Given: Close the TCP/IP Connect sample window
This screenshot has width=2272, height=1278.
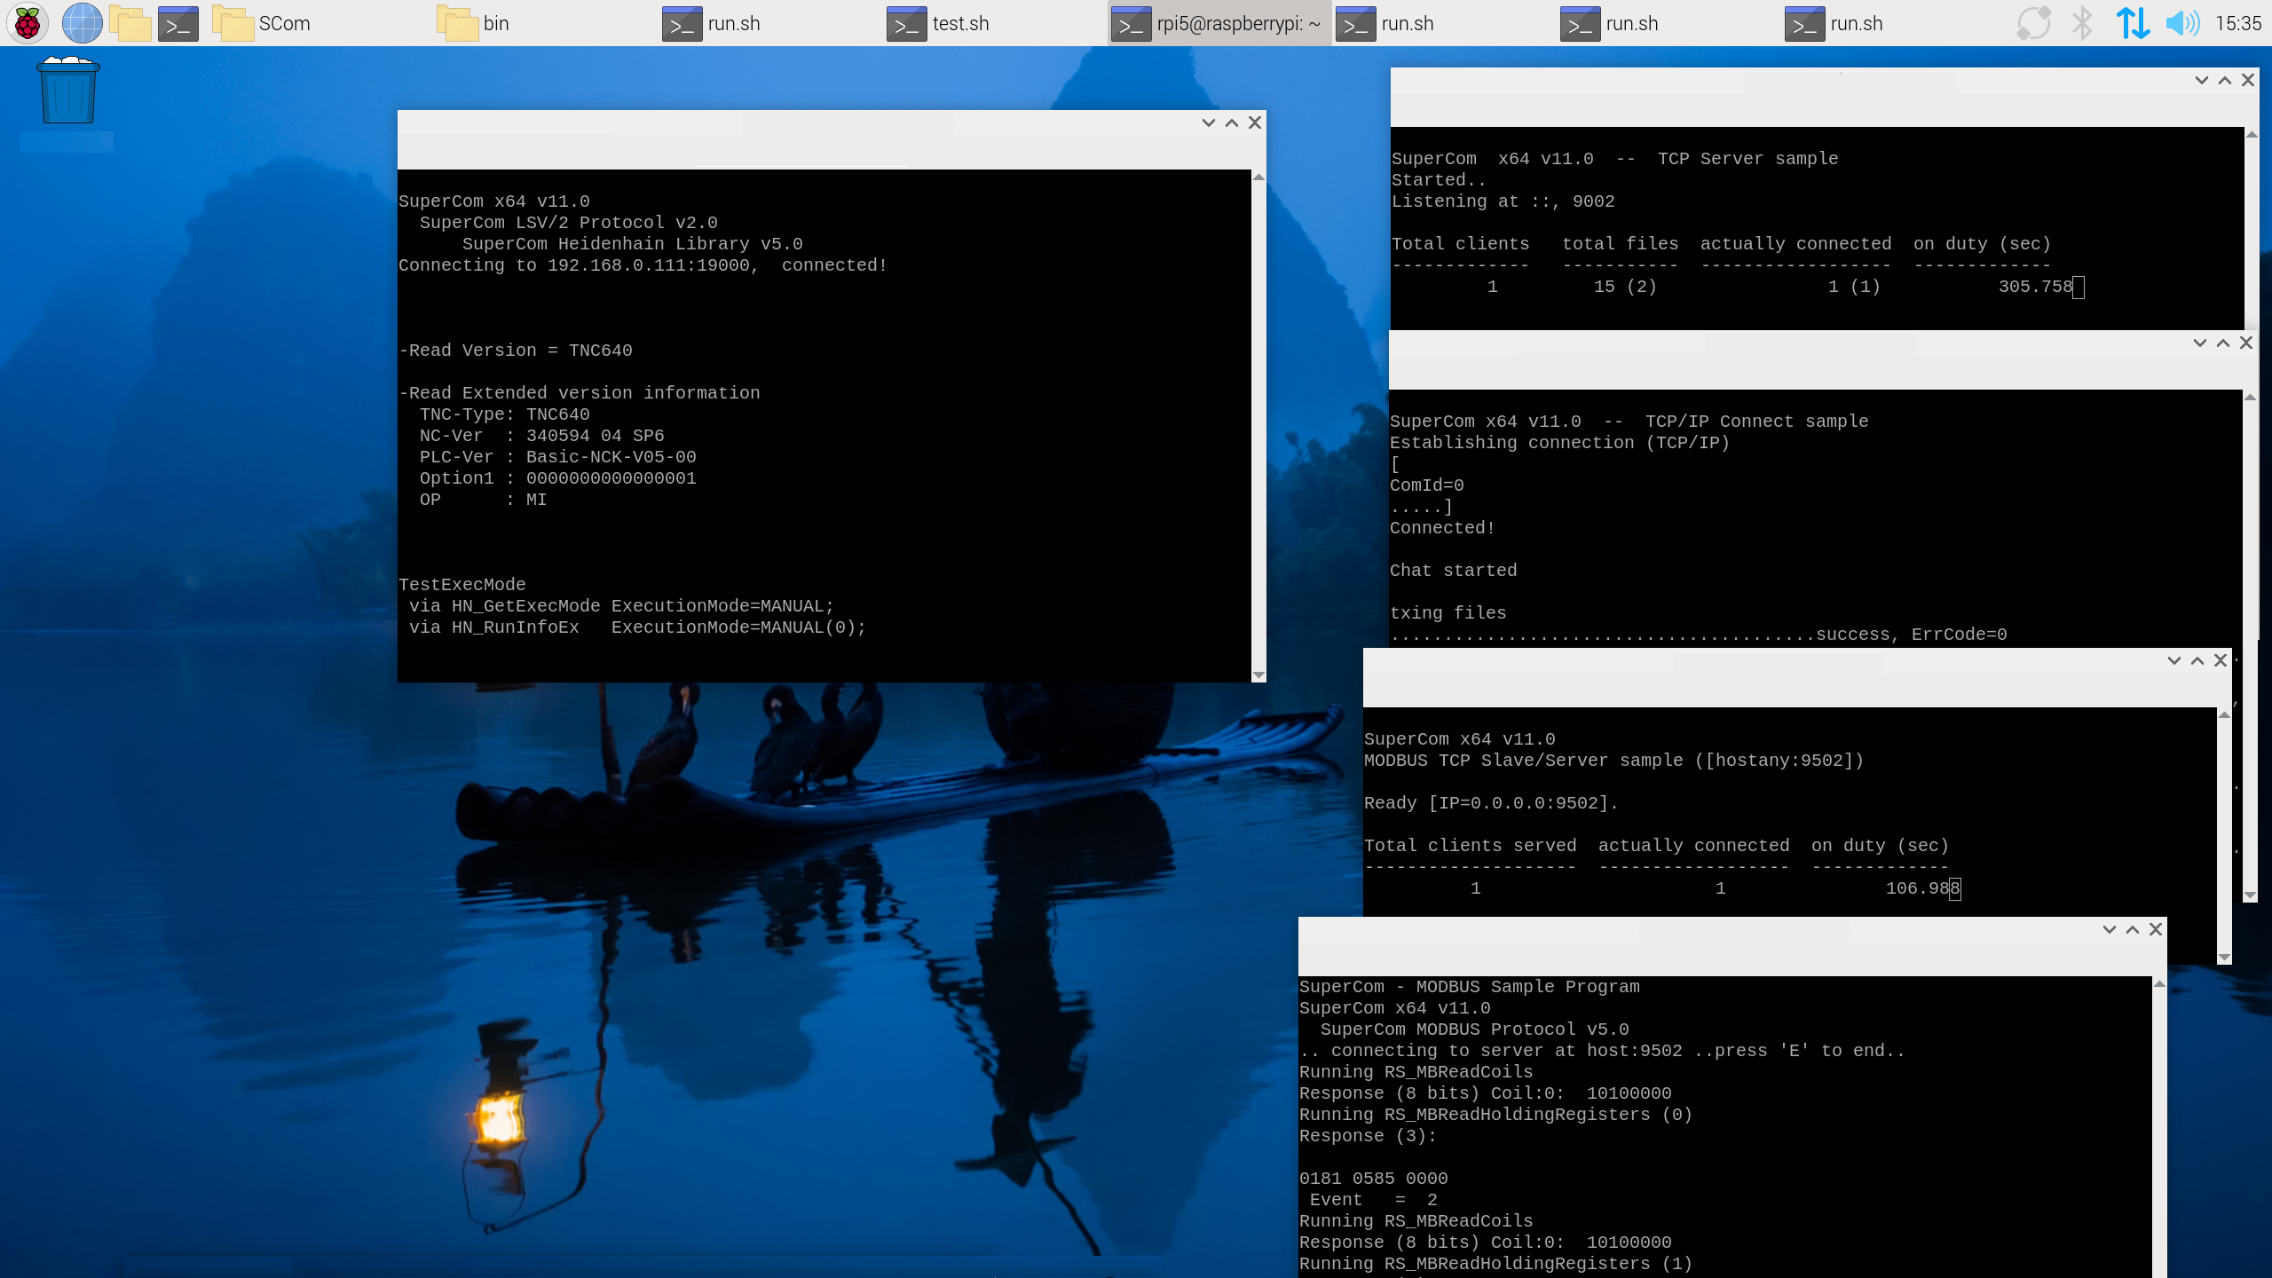Looking at the screenshot, I should click(2246, 343).
